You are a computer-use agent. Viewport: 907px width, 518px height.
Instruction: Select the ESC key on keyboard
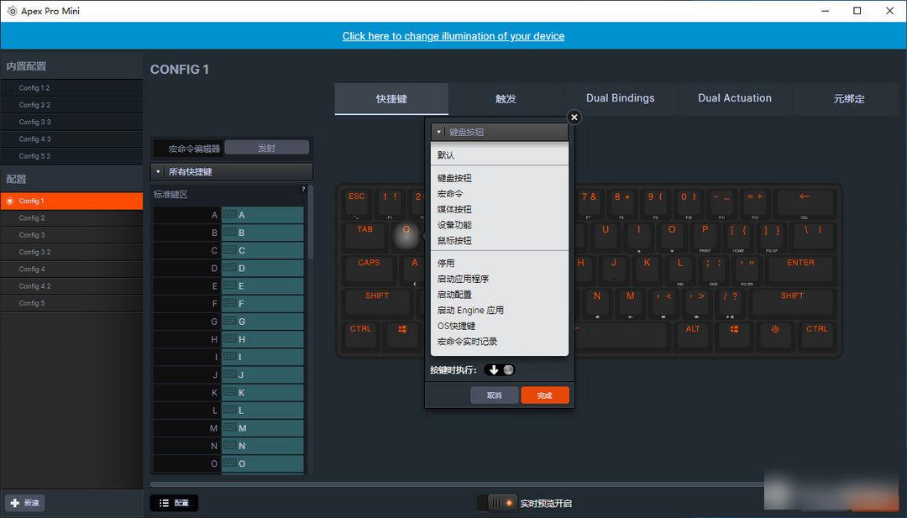pyautogui.click(x=356, y=201)
